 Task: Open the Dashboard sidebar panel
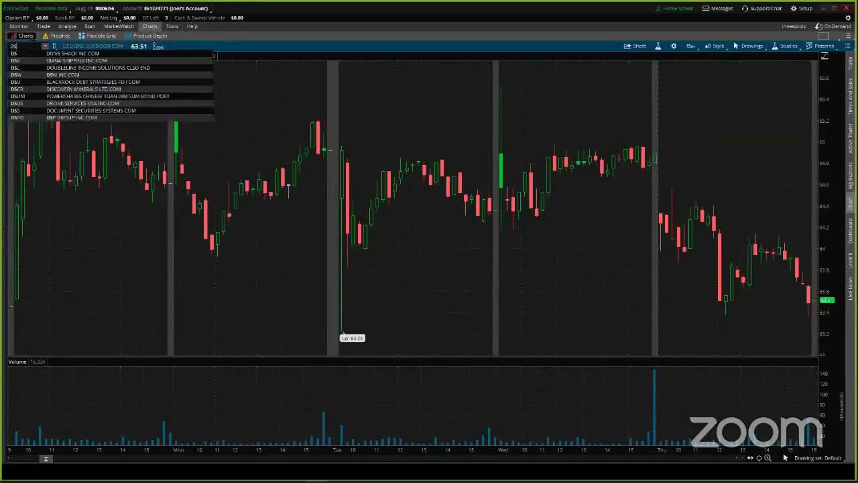point(851,230)
